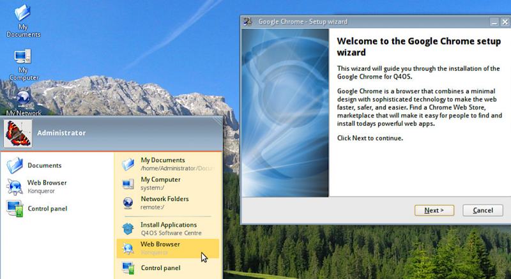Select highlighted Web Browser entry in right column

(168, 248)
